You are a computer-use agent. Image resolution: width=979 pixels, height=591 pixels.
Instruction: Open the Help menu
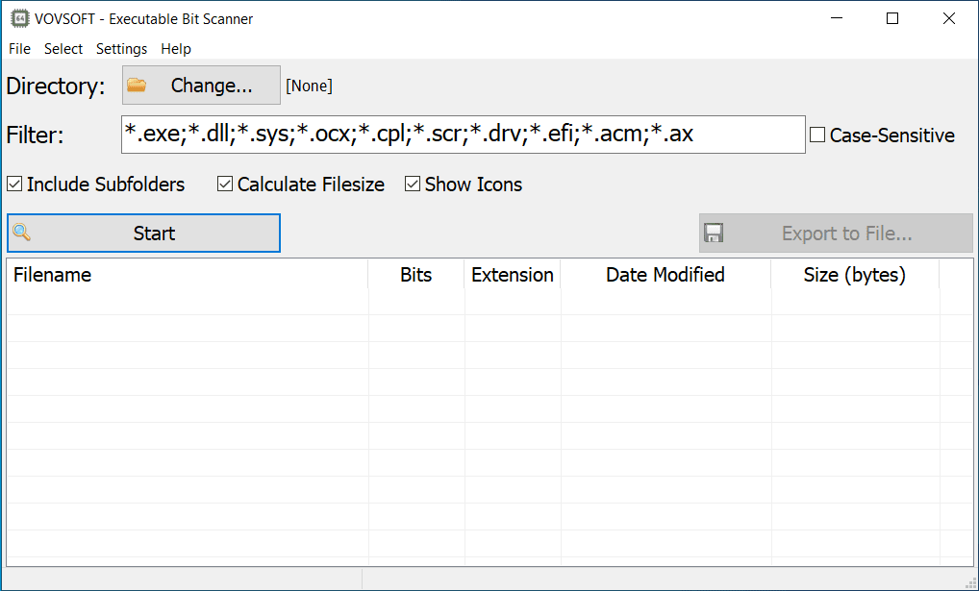click(176, 49)
